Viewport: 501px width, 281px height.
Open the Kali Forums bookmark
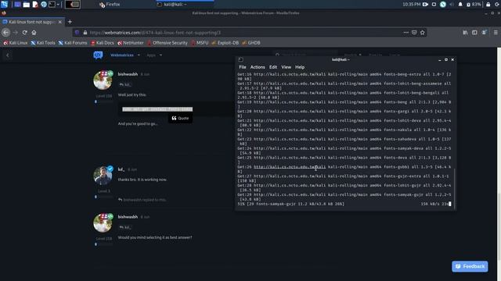(x=73, y=43)
